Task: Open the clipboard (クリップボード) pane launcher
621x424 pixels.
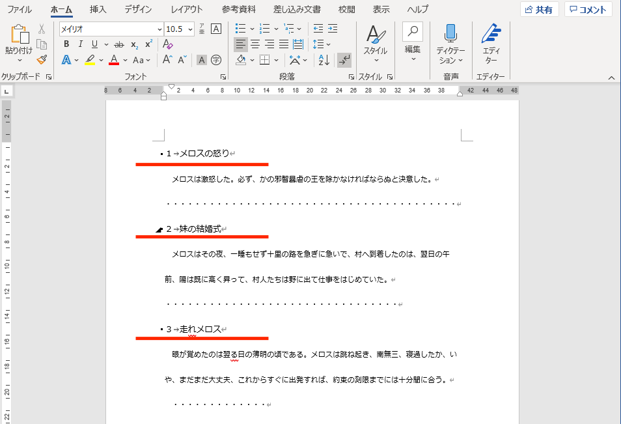Action: pos(49,77)
